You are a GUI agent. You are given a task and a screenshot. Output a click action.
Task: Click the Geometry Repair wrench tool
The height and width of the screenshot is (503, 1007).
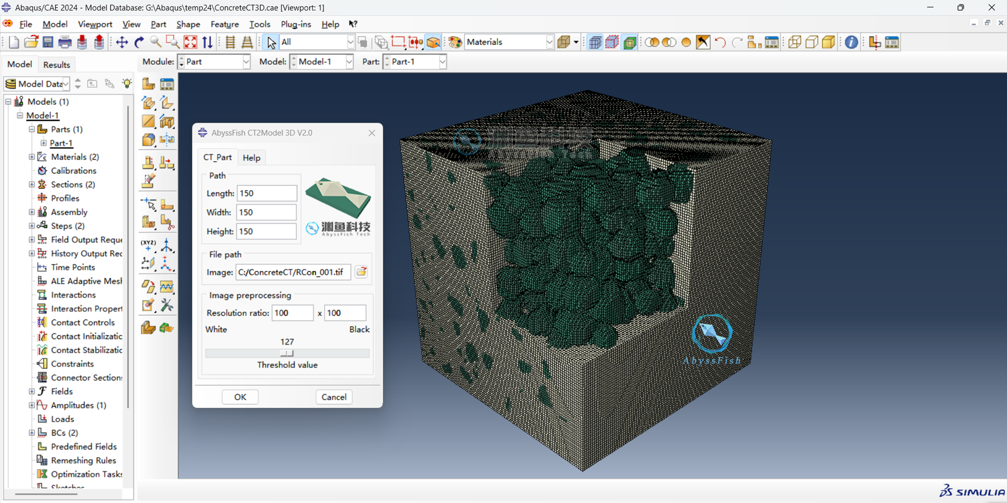pyautogui.click(x=167, y=305)
